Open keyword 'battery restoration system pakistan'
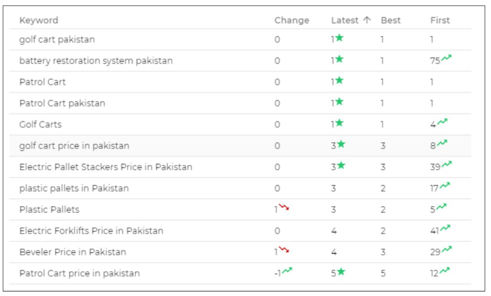Image resolution: width=491 pixels, height=296 pixels. tap(96, 60)
